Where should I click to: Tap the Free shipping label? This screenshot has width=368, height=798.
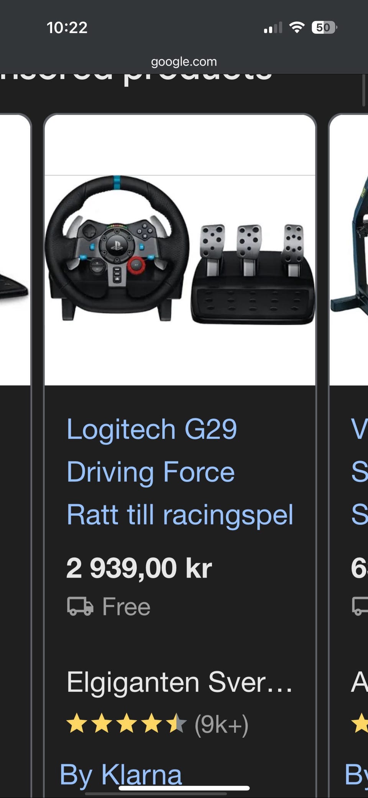coord(126,607)
